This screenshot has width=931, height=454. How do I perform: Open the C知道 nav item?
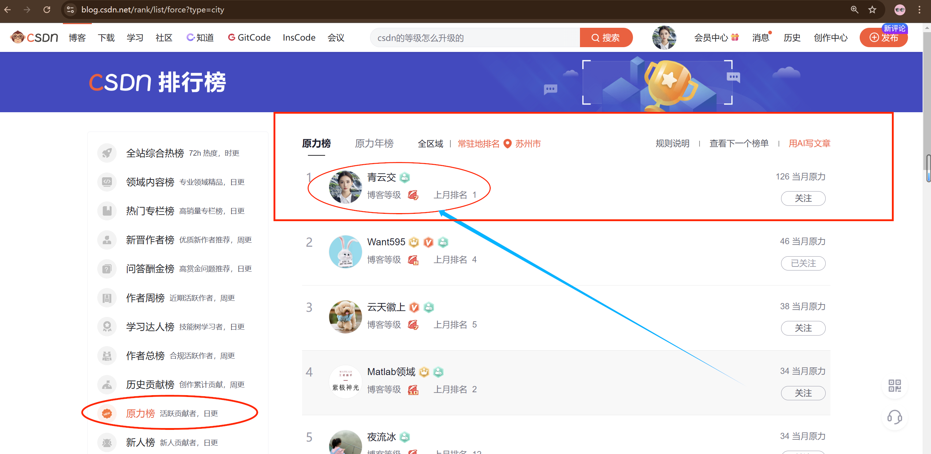tap(200, 38)
